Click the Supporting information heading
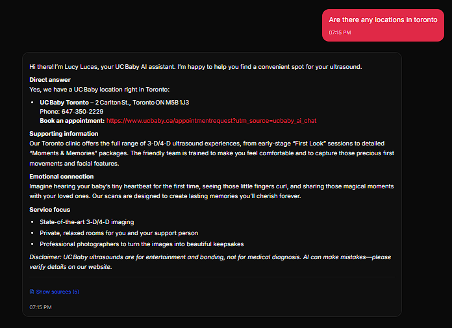The image size is (452, 328). pos(64,133)
